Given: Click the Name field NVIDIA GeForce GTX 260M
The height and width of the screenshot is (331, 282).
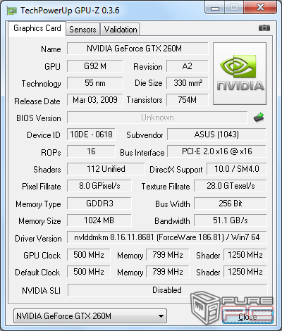Looking at the screenshot, I should coord(137,49).
